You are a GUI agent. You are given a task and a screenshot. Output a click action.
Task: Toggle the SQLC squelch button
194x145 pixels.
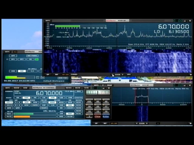pyautogui.click(x=9, y=114)
